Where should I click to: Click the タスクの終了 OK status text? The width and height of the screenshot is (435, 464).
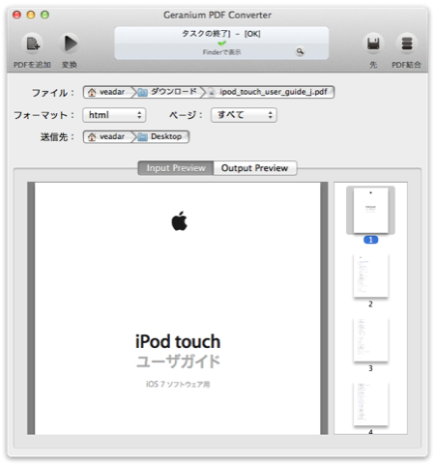[221, 34]
